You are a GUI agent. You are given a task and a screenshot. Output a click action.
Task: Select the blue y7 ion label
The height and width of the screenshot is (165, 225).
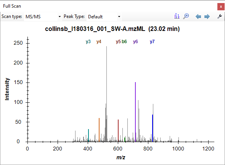(152, 42)
